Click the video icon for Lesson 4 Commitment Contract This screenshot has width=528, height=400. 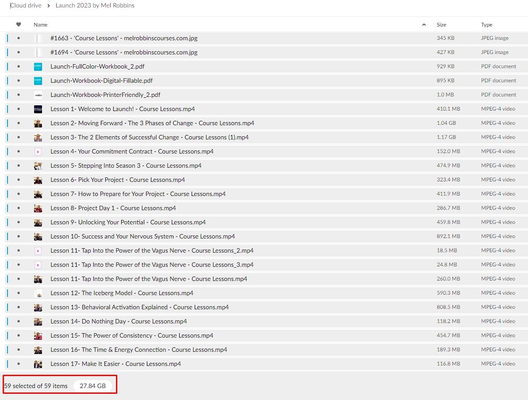[x=38, y=151]
